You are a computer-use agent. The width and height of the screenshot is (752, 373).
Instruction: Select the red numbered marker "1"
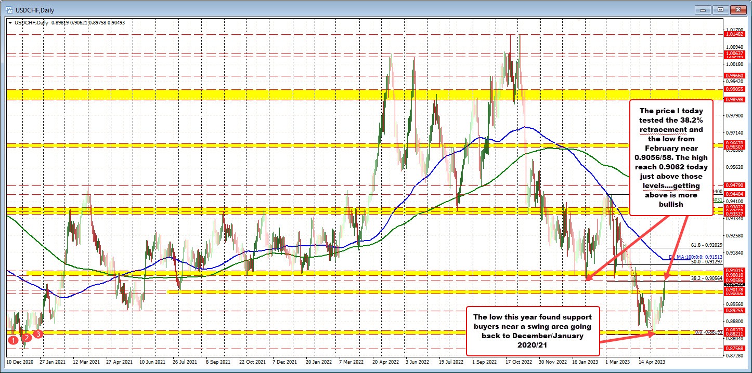pos(12,340)
